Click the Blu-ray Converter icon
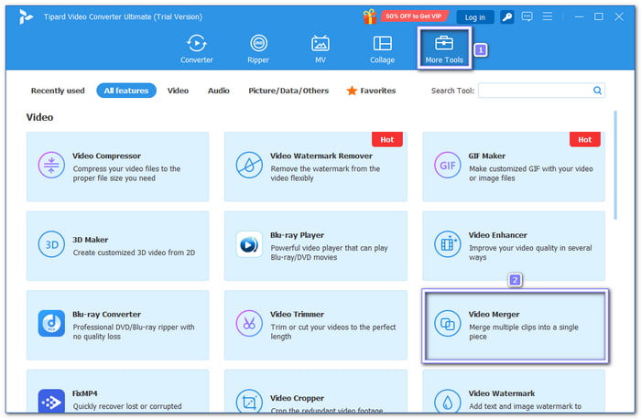The image size is (641, 419). [51, 324]
